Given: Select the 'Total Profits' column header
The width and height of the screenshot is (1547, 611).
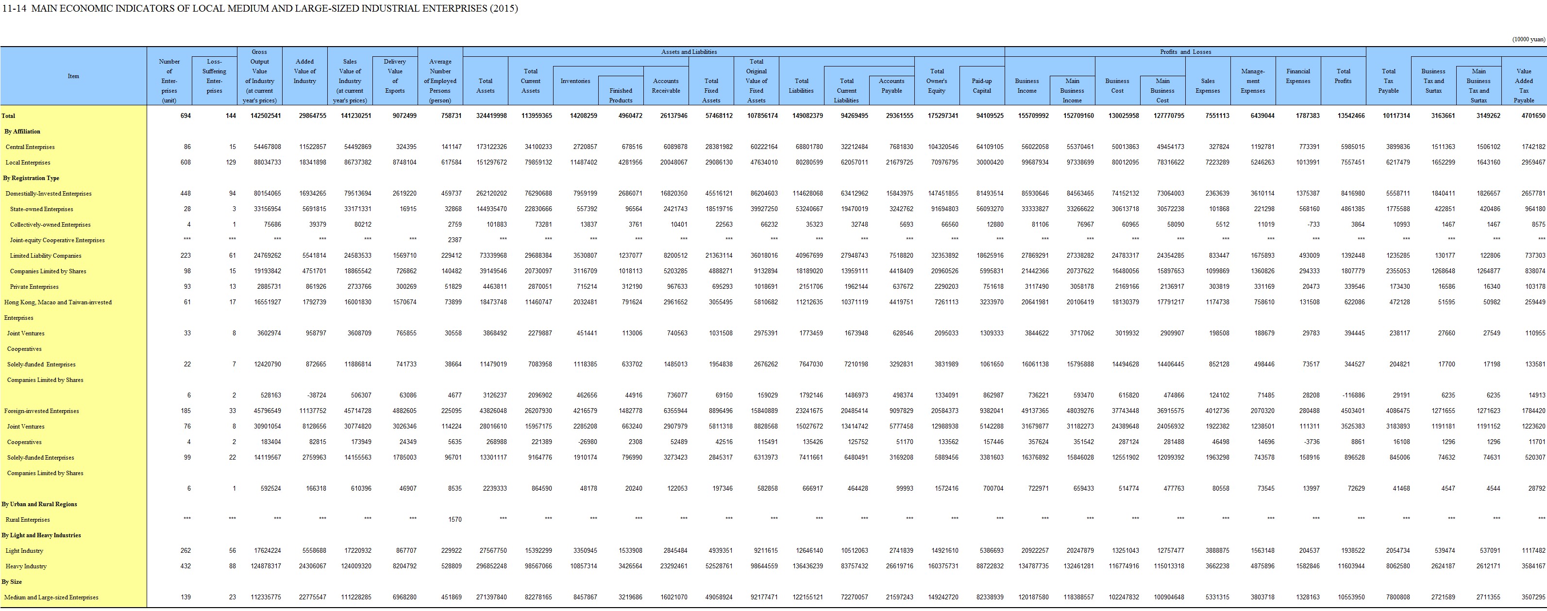Looking at the screenshot, I should pyautogui.click(x=1343, y=76).
